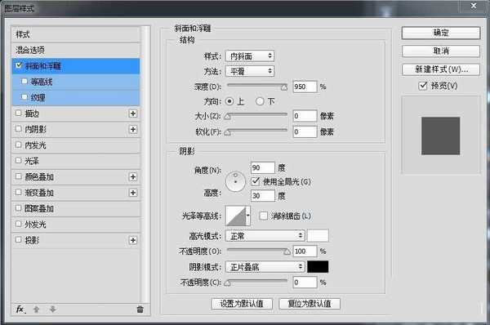Click the gray preview thumbnail square

441,136
